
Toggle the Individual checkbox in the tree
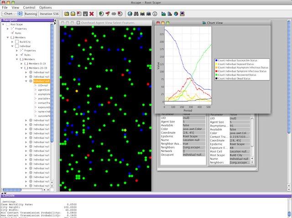(x=18, y=46)
